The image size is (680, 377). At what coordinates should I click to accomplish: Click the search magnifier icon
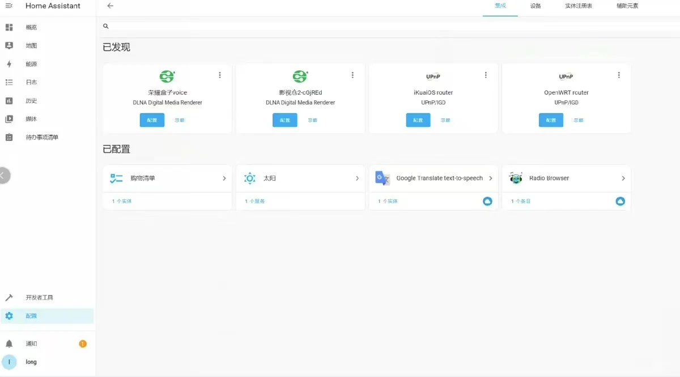(106, 26)
